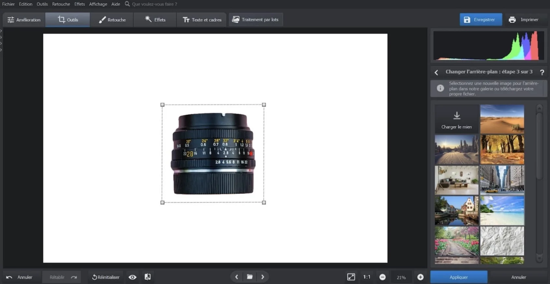The height and width of the screenshot is (284, 550).
Task: Click the Imprimer print button
Action: (x=524, y=20)
